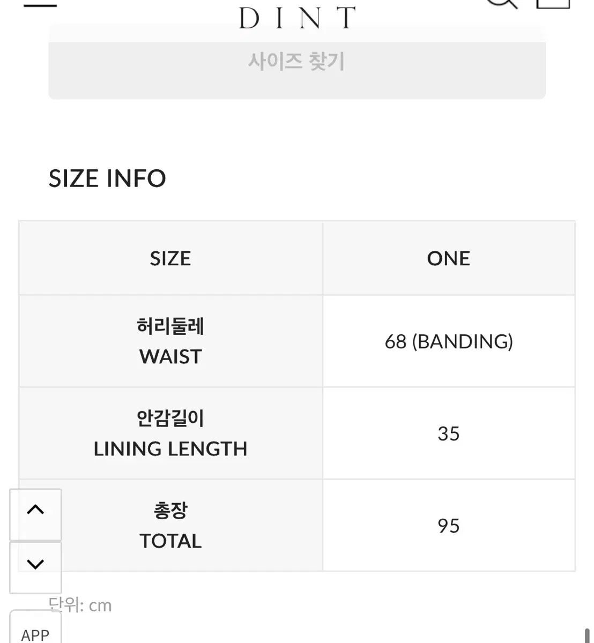594x643 pixels.
Task: Click the SIZE column header cell
Action: pos(170,259)
